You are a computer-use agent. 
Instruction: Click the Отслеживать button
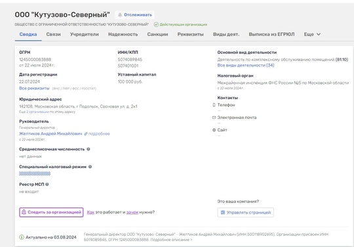134,15
